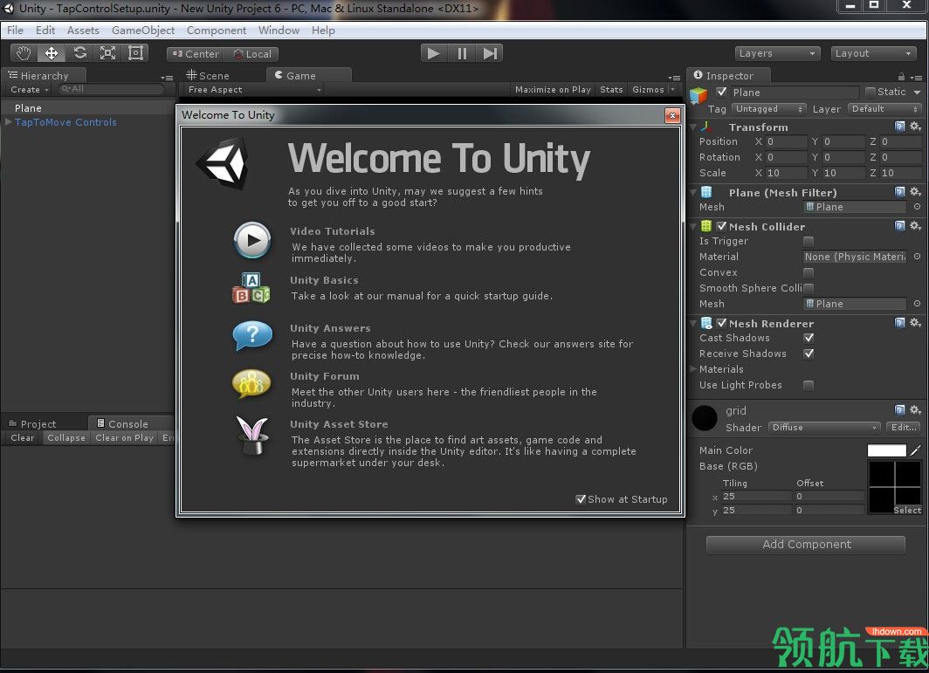The image size is (929, 673).
Task: Select Base (RGB) texture thumbnail
Action: point(895,487)
